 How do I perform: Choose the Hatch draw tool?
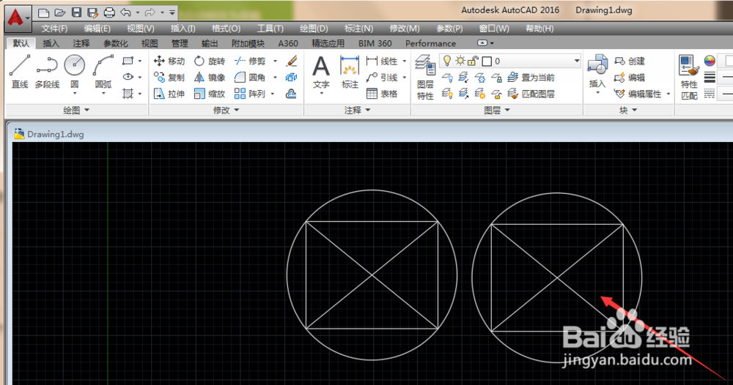point(128,94)
